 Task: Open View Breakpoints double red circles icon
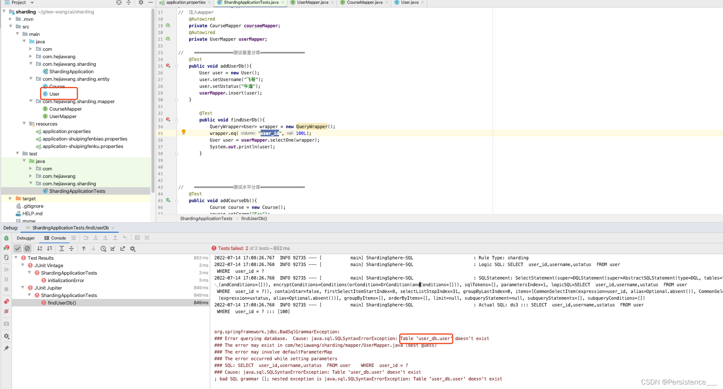pos(6,302)
